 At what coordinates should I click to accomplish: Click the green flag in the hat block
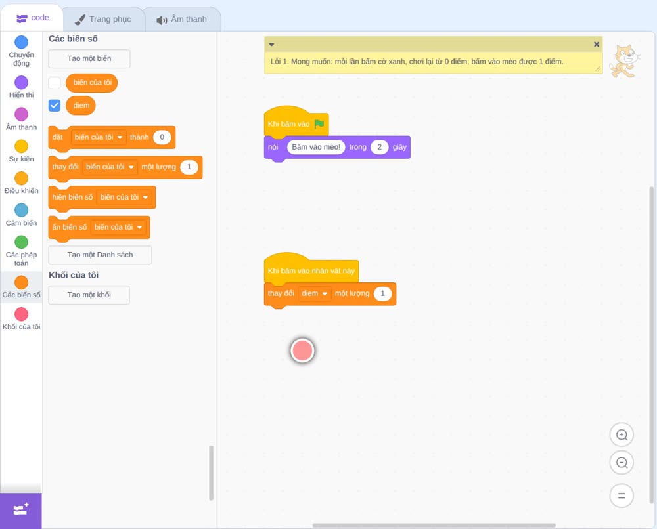(319, 124)
